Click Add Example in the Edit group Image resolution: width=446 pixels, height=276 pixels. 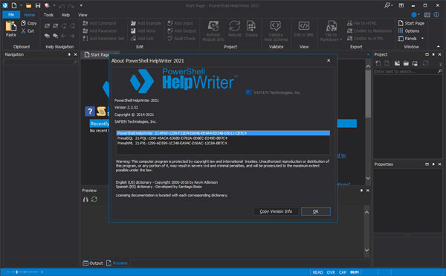(x=146, y=23)
